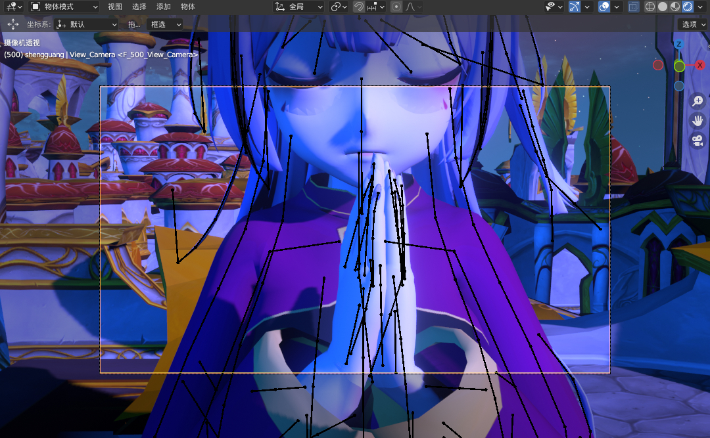
Task: Switch to rendered viewport shading
Action: tap(688, 7)
